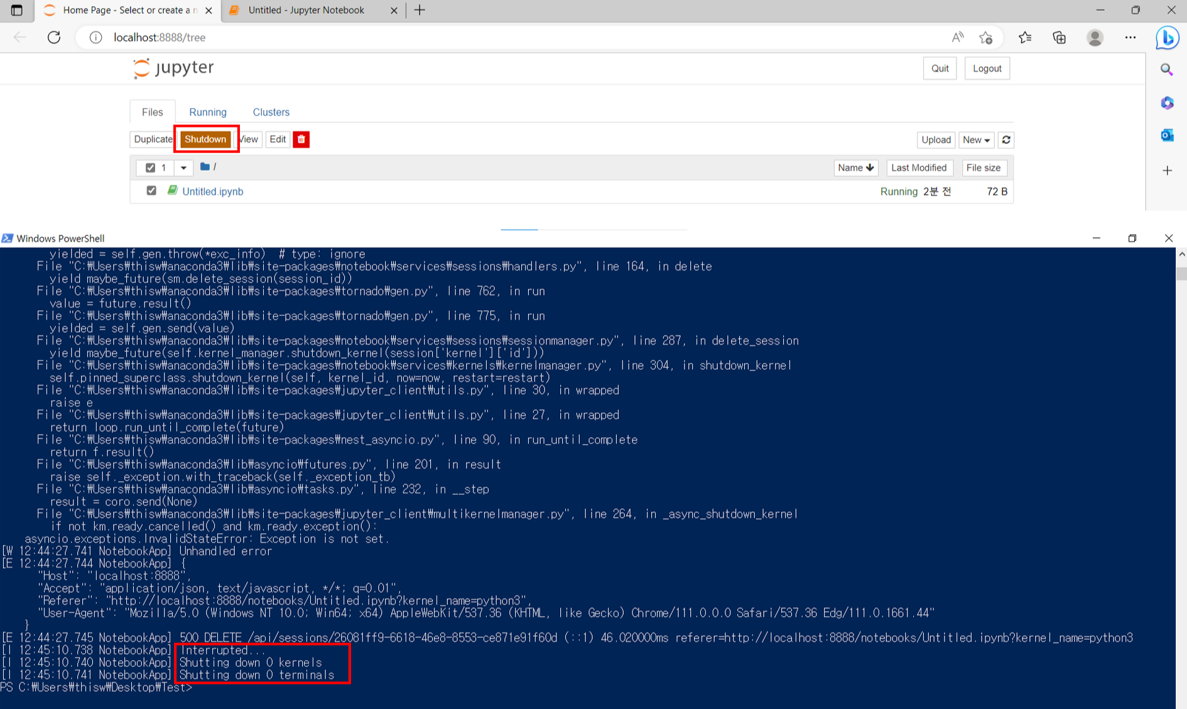Viewport: 1187px width, 709px height.
Task: Duplicate the selected notebook
Action: coord(153,139)
